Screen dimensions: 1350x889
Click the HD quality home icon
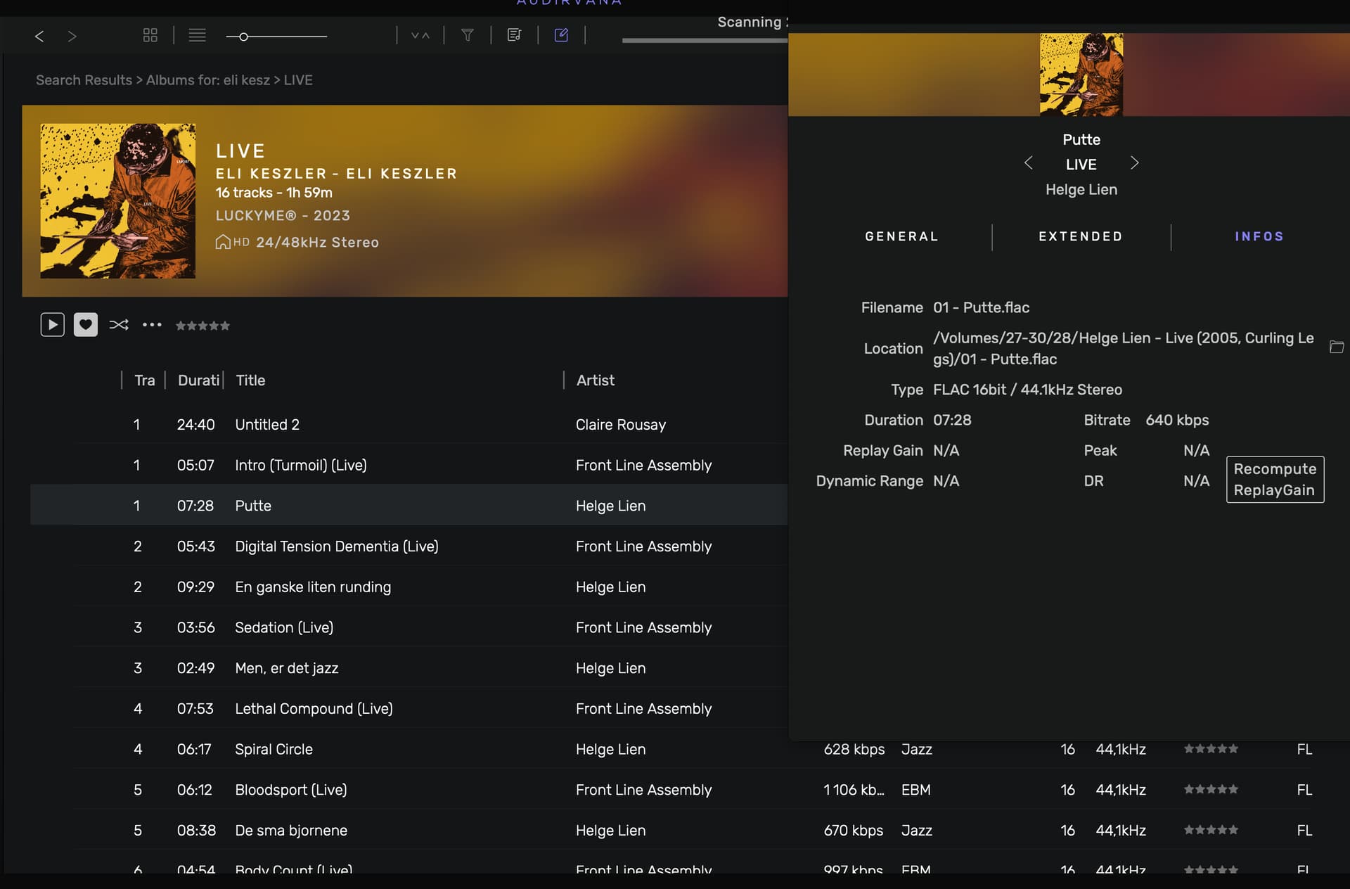point(223,242)
